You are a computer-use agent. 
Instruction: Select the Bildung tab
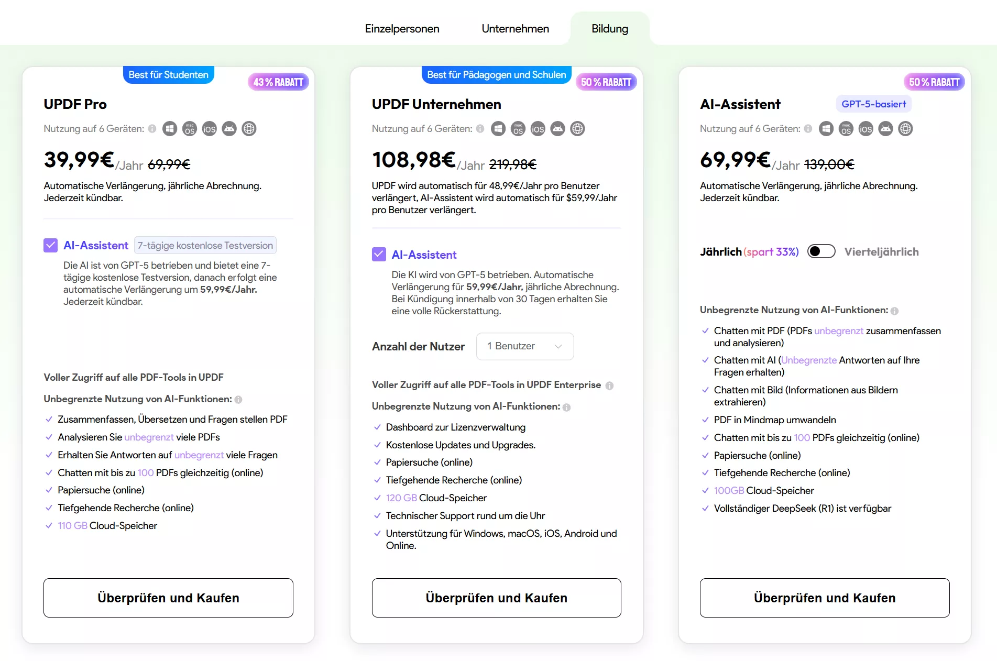point(609,29)
